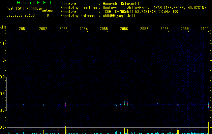Click the date stamp 02.02.09 20:50
Viewport: 212px width, 134px height.
(21, 15)
